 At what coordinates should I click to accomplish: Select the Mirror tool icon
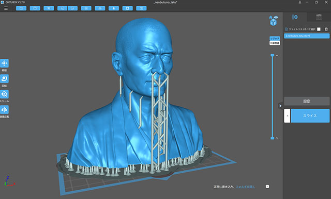pyautogui.click(x=4, y=110)
